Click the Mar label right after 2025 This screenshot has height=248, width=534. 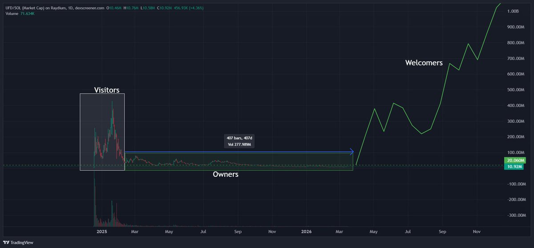134,232
